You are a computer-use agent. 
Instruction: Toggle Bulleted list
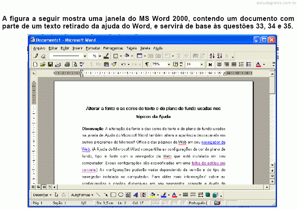tap(249, 64)
